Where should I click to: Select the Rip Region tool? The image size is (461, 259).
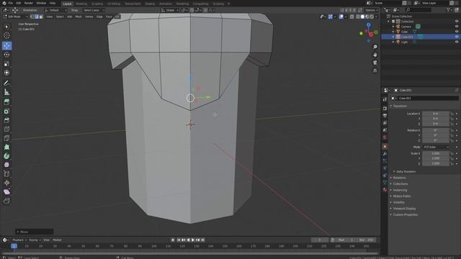6,201
